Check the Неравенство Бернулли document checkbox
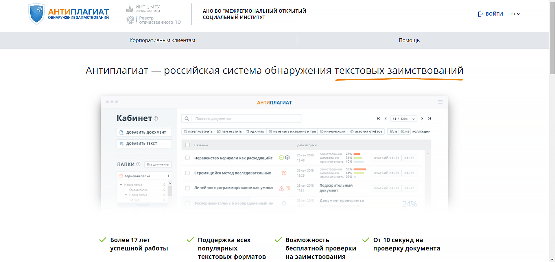 [187, 158]
